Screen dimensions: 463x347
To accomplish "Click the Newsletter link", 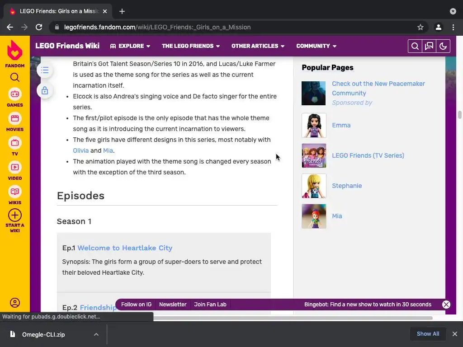I will tap(173, 305).
